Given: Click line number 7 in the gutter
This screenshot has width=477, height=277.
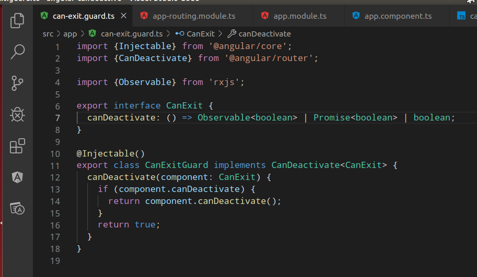Looking at the screenshot, I should coord(57,118).
